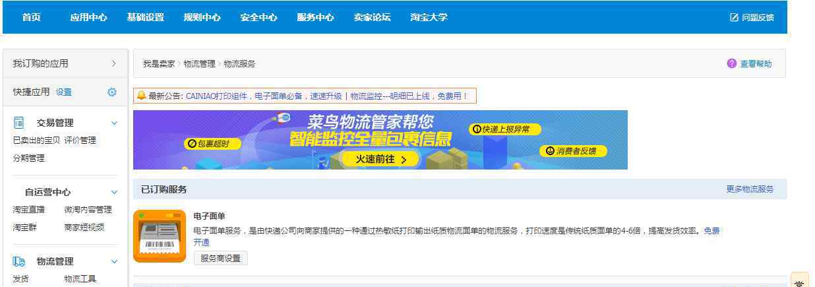This screenshot has width=815, height=287.
Task: Open 淘宝直播 sidebar link
Action: (28, 210)
